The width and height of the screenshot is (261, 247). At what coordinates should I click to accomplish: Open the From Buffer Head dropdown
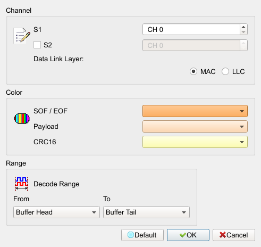(x=56, y=212)
